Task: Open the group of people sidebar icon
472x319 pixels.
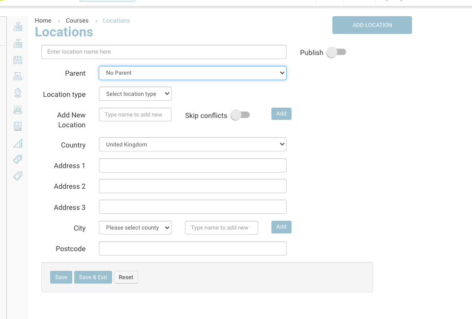Action: 18,110
